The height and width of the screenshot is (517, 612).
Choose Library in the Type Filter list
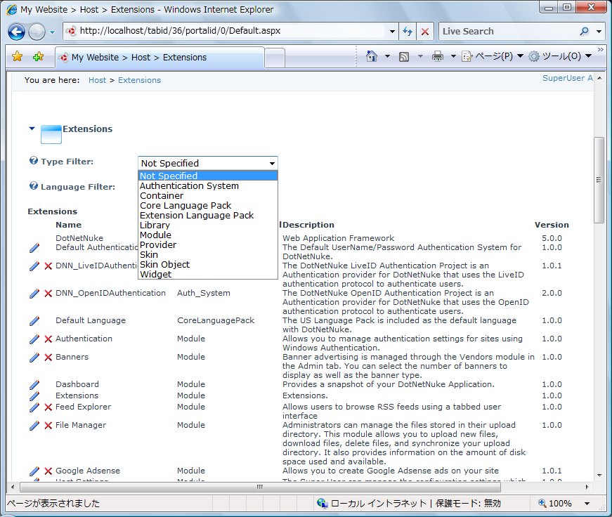pos(208,225)
